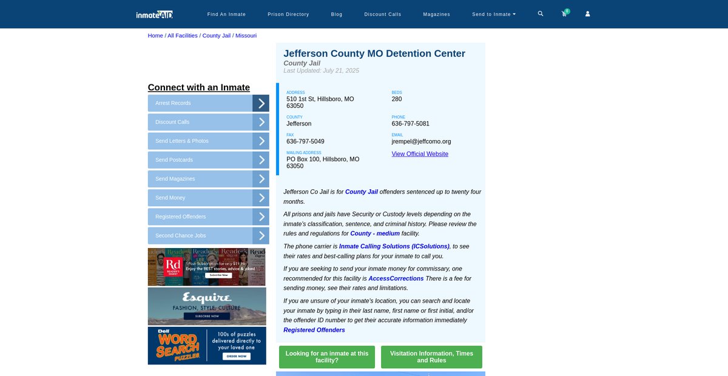Click the beds value 280
This screenshot has width=728, height=376.
click(x=397, y=99)
